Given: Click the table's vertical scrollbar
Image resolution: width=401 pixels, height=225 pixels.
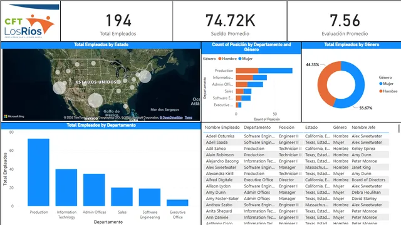Looking at the screenshot, I should click(398, 129).
